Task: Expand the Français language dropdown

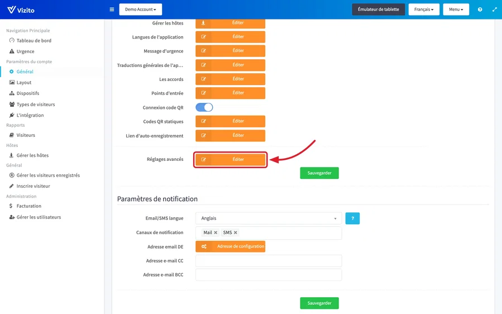Action: (x=424, y=9)
